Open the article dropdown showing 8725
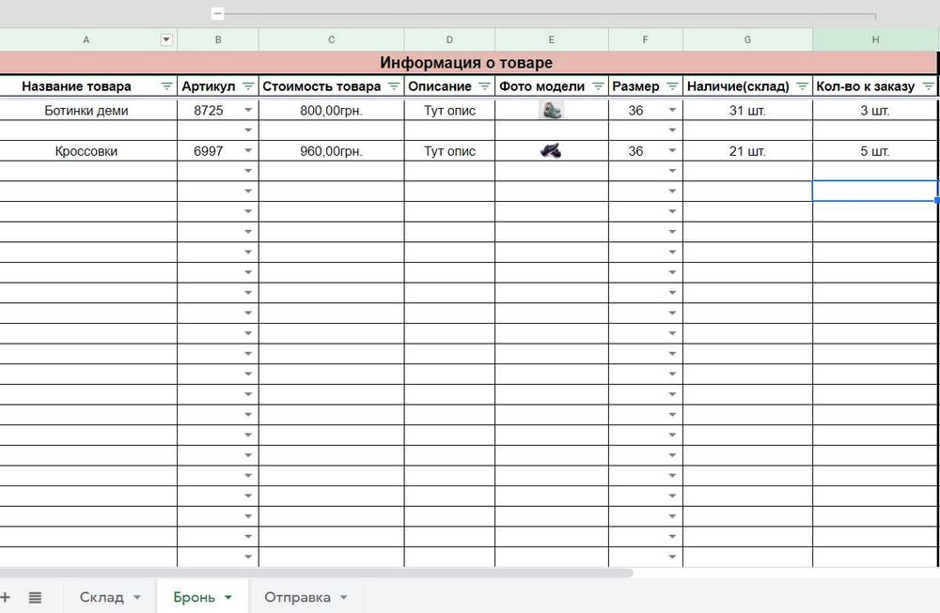 248,110
